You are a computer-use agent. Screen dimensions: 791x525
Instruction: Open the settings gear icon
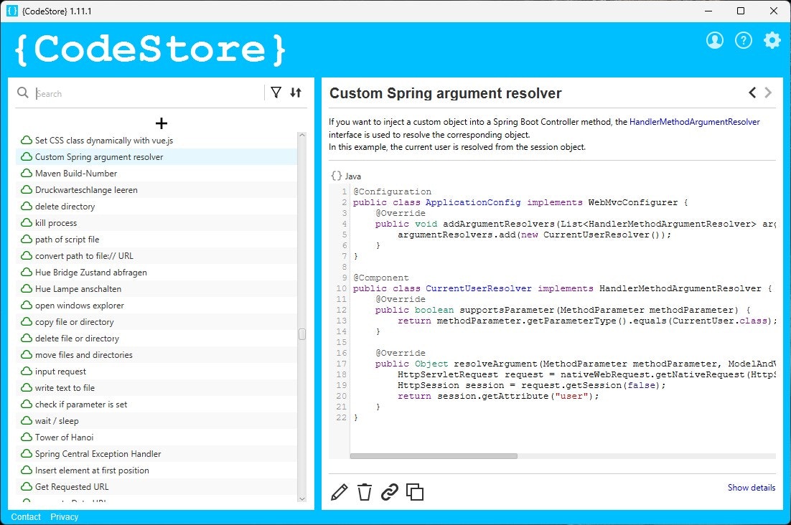pyautogui.click(x=772, y=40)
